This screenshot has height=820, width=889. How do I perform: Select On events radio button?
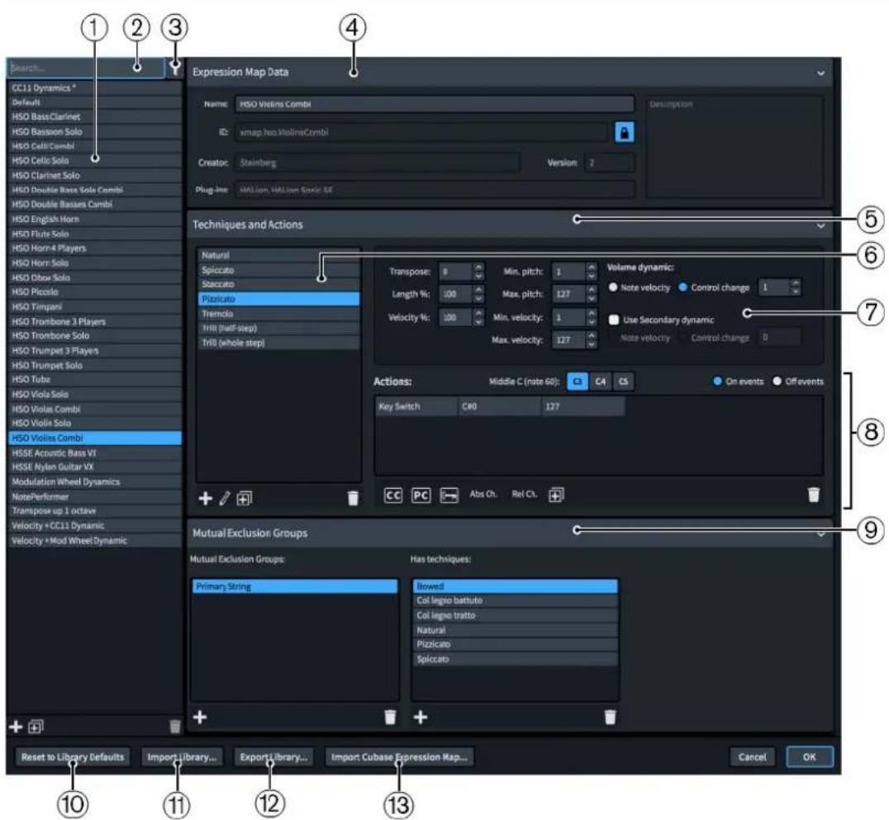717,382
